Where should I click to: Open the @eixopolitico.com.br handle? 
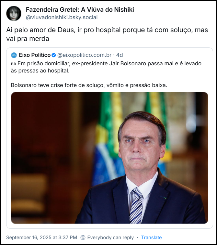84,55
